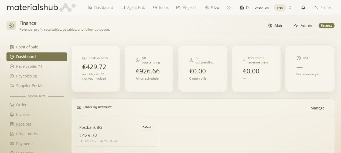Open the Supplier Portal
The width and height of the screenshot is (341, 153).
coord(37,86)
